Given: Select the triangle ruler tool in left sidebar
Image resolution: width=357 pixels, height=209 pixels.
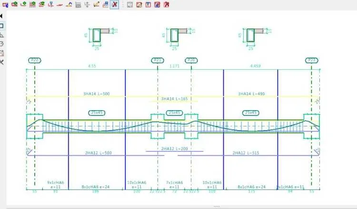Looking at the screenshot, I should (1, 35).
